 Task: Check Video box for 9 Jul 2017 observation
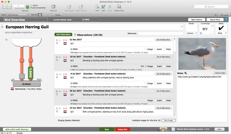pyautogui.click(x=164, y=83)
